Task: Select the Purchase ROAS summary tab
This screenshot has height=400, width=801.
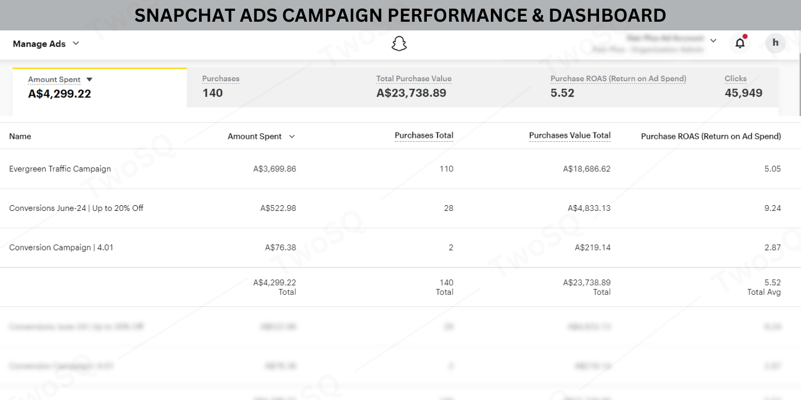Action: click(618, 87)
